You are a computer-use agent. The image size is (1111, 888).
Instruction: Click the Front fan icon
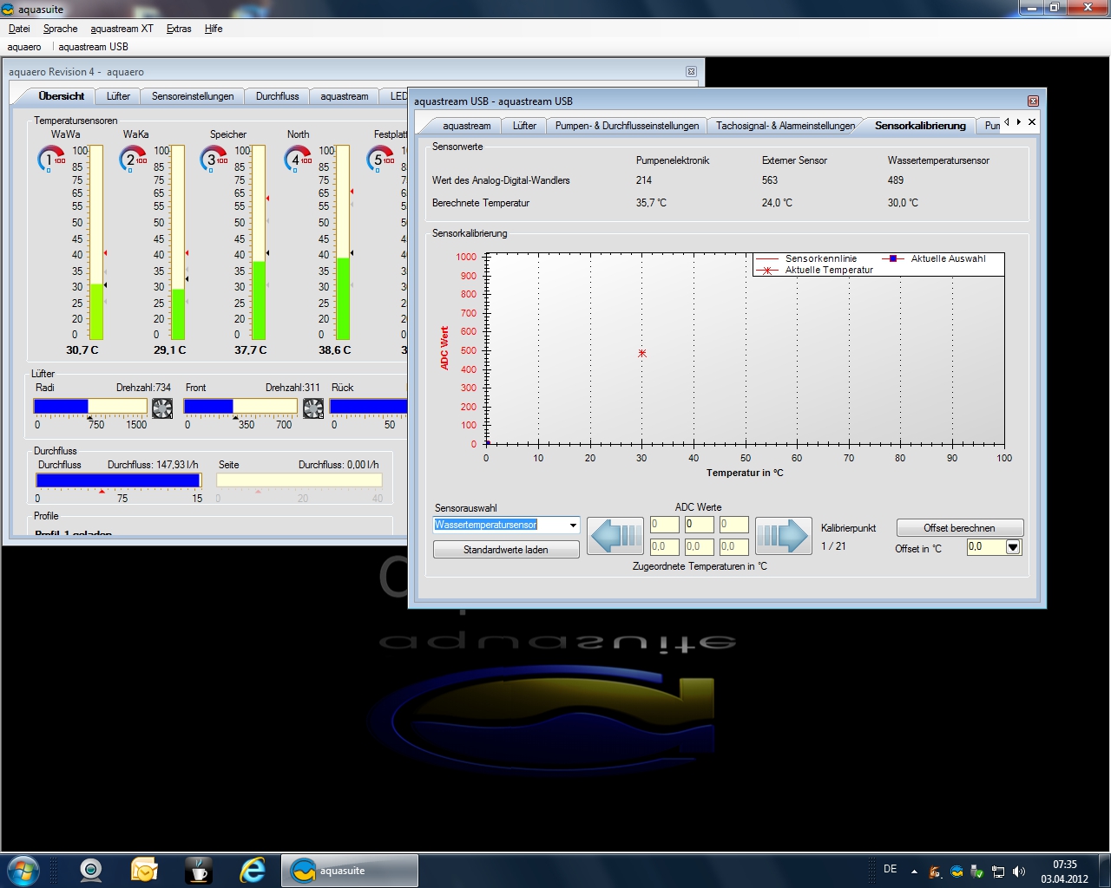click(x=313, y=408)
